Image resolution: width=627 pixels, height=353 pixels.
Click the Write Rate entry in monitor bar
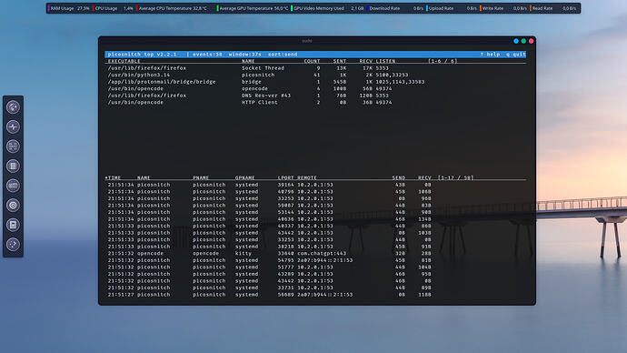point(503,8)
